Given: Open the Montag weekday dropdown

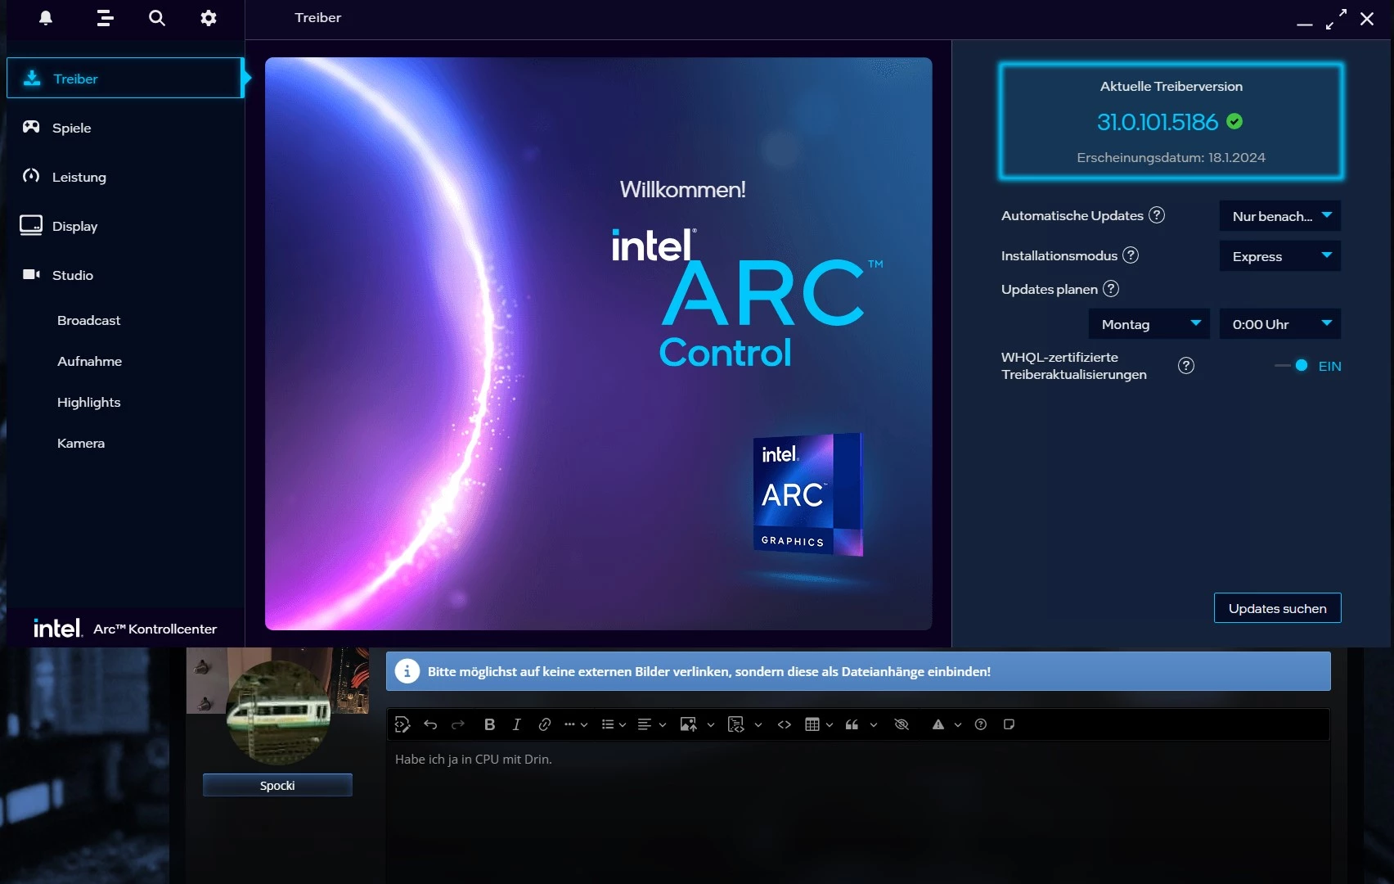Looking at the screenshot, I should tap(1149, 324).
